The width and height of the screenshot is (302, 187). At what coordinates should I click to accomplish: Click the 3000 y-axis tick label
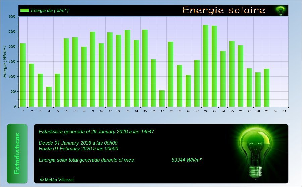[12, 17]
